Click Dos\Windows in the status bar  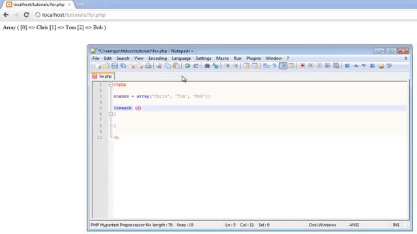pyautogui.click(x=323, y=225)
